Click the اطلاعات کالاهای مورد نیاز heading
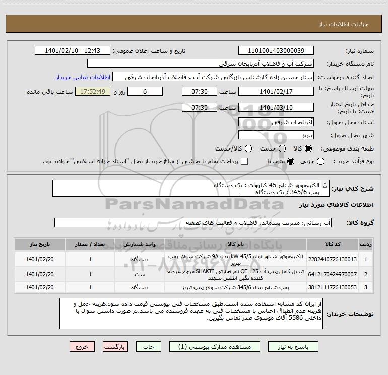The width and height of the screenshot is (388, 375). 337,205
